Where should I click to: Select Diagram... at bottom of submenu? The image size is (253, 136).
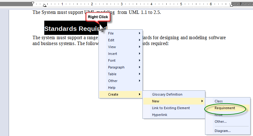tap(222, 131)
